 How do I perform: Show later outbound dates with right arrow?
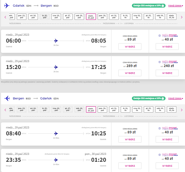182,17
